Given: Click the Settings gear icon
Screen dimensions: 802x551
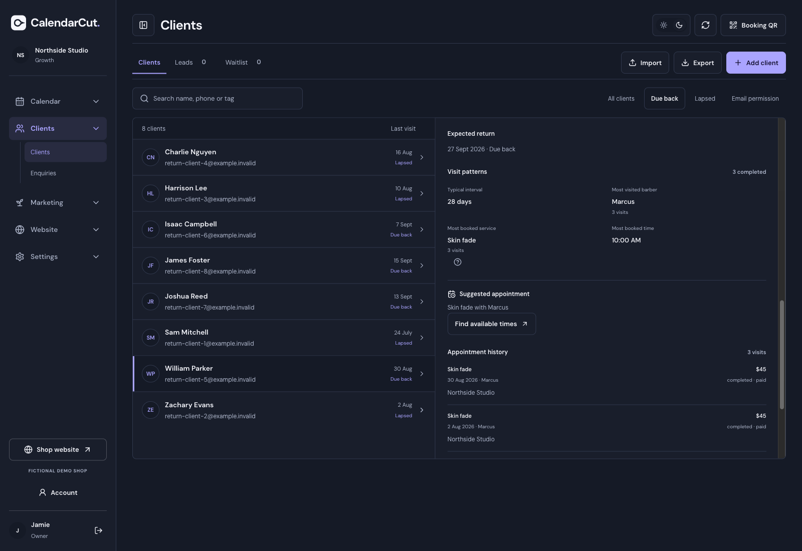Looking at the screenshot, I should tap(20, 257).
